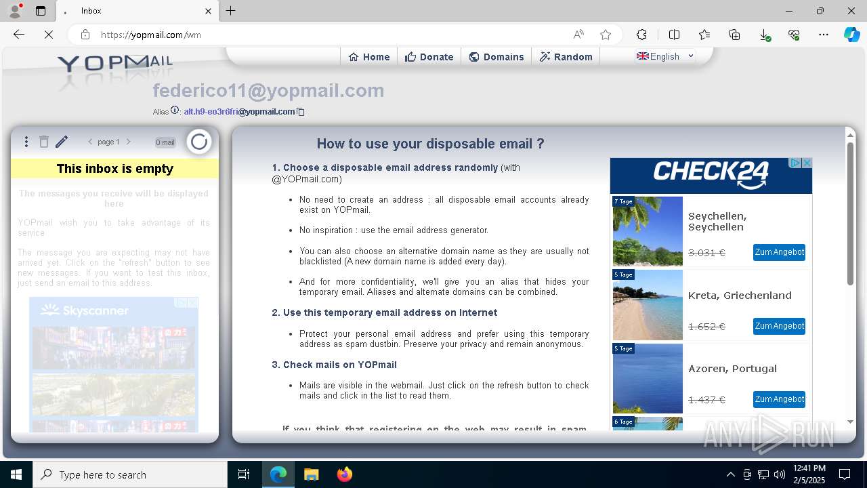Click the federico11@yopmail.com address heading
The image size is (867, 488).
coord(268,90)
